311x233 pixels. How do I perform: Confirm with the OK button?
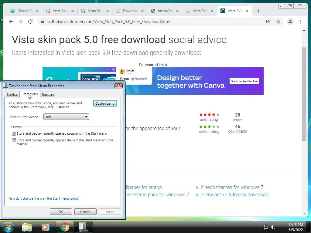tap(61, 211)
